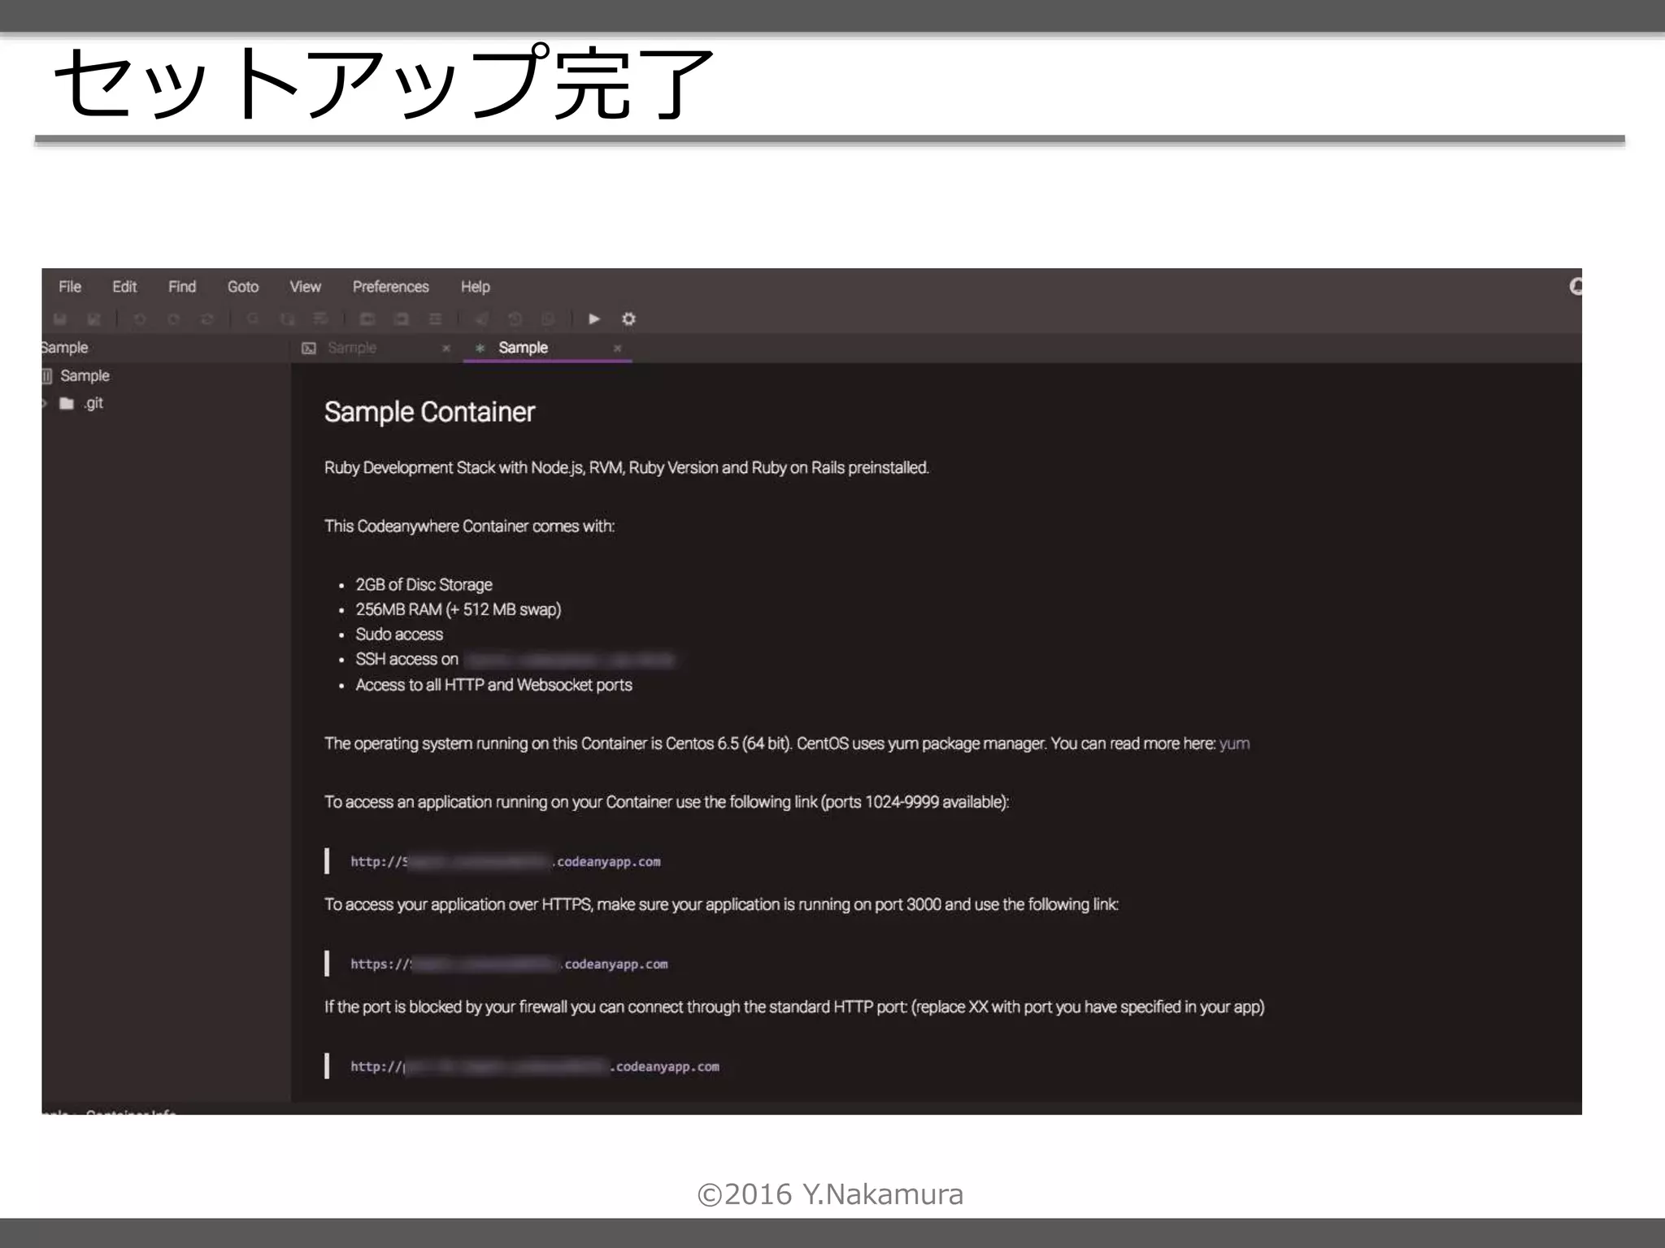Click the Save All toolbar icon
The width and height of the screenshot is (1665, 1248).
93,319
